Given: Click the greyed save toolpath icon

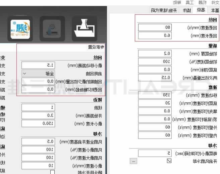Looking at the screenshot, I should [52, 29].
